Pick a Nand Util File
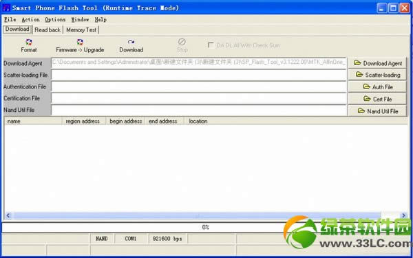 377,110
